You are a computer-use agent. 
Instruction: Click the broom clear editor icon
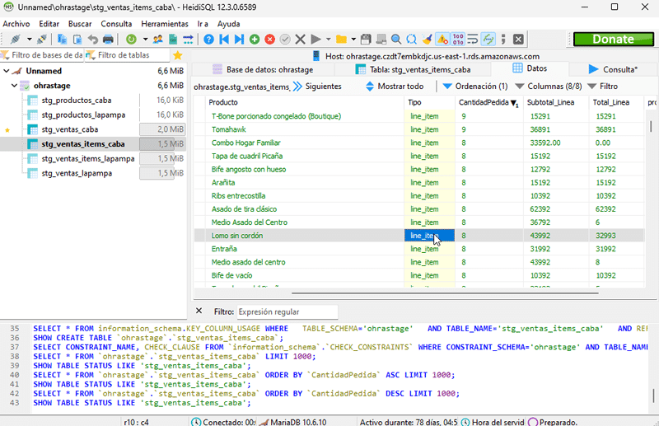point(427,39)
